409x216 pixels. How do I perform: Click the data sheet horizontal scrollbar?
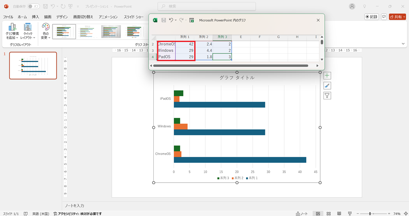point(231,66)
